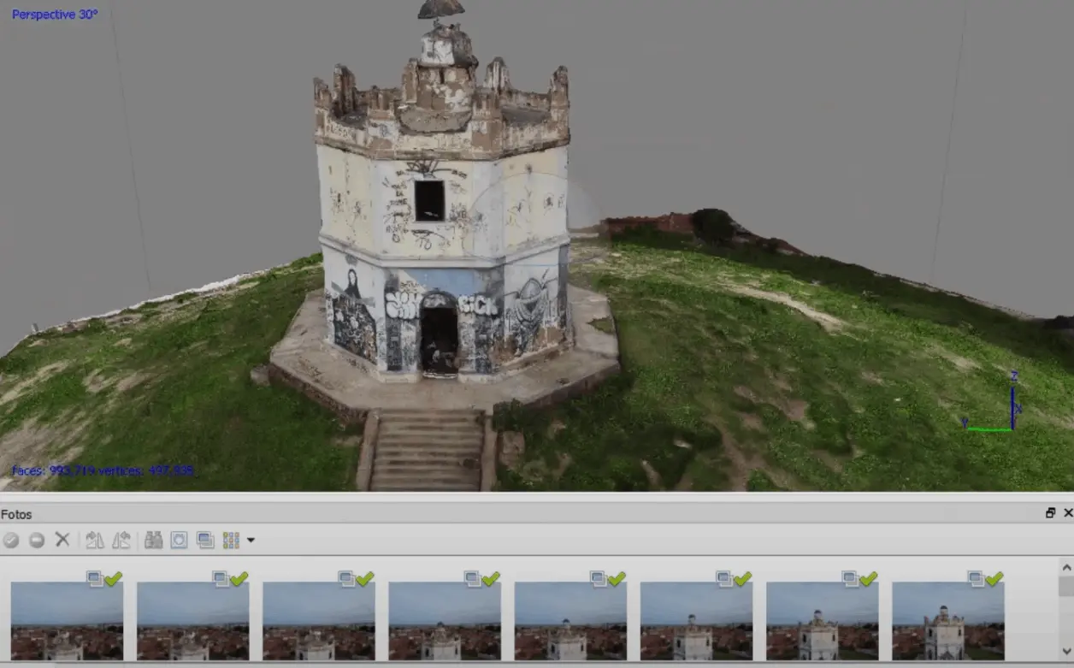The width and height of the screenshot is (1074, 668).
Task: Select the last visible photo thumbnail
Action: tap(947, 622)
